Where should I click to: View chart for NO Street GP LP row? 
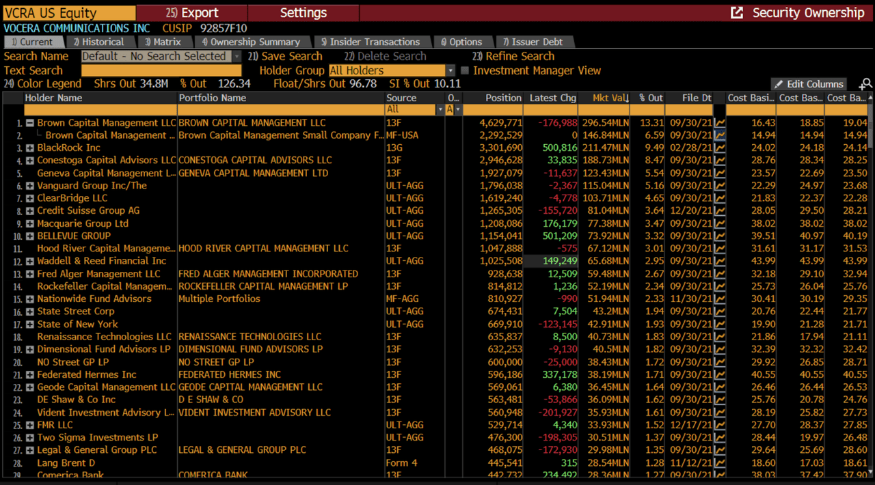tap(720, 362)
